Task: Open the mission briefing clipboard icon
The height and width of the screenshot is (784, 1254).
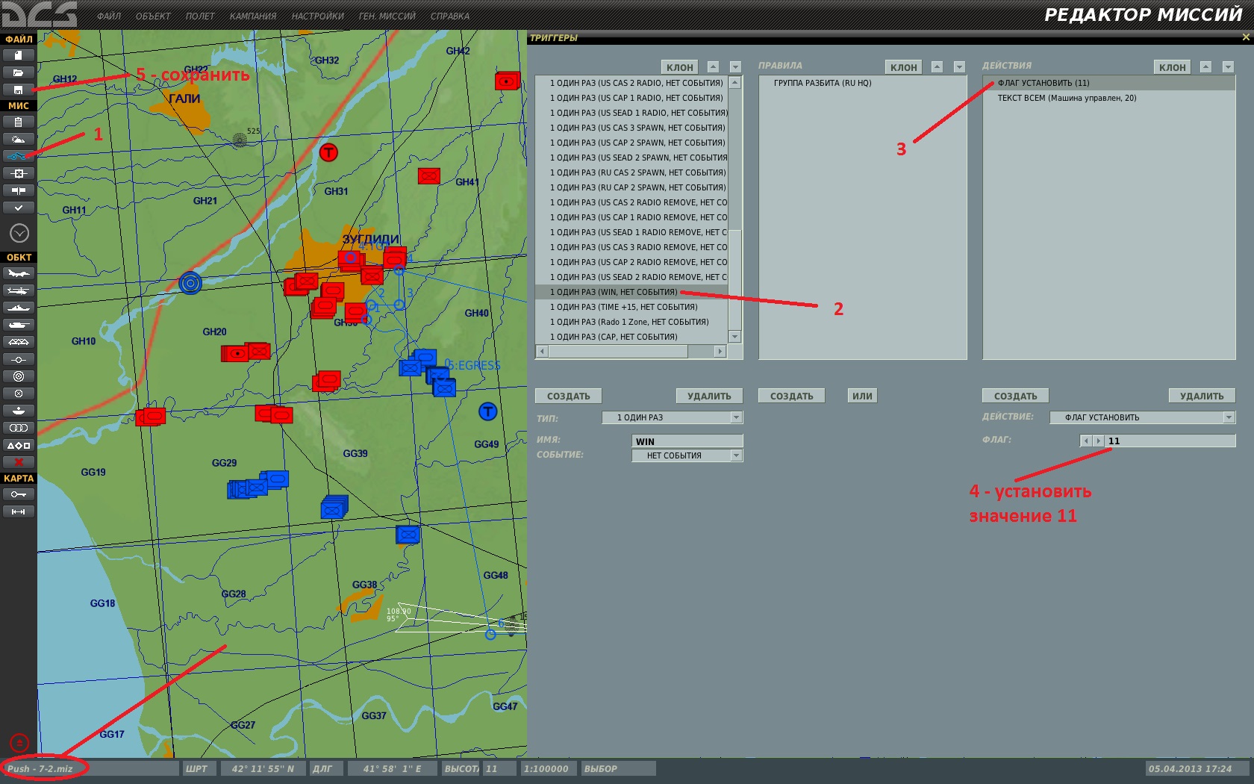Action: 19,122
